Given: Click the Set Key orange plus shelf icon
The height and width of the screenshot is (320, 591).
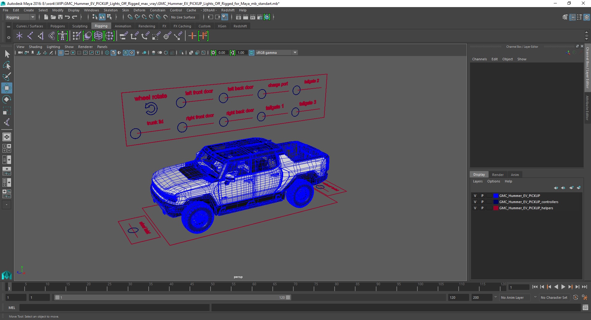Looking at the screenshot, I should coord(192,36).
